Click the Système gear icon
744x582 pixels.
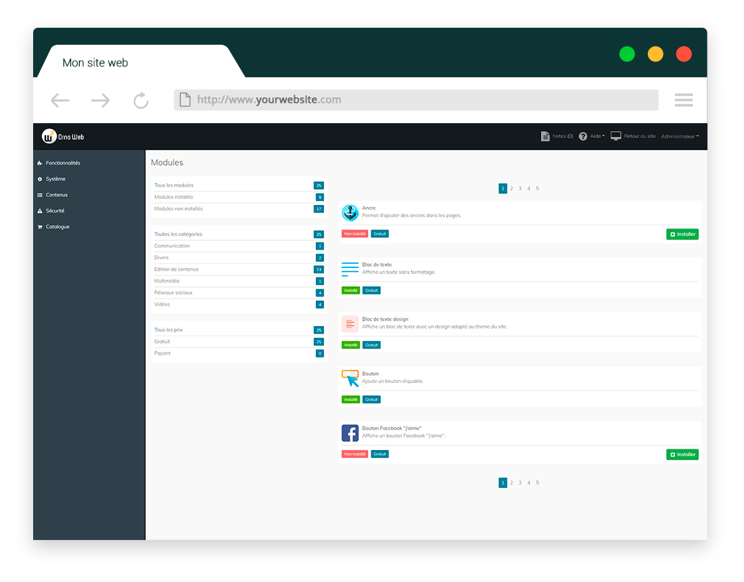(40, 179)
